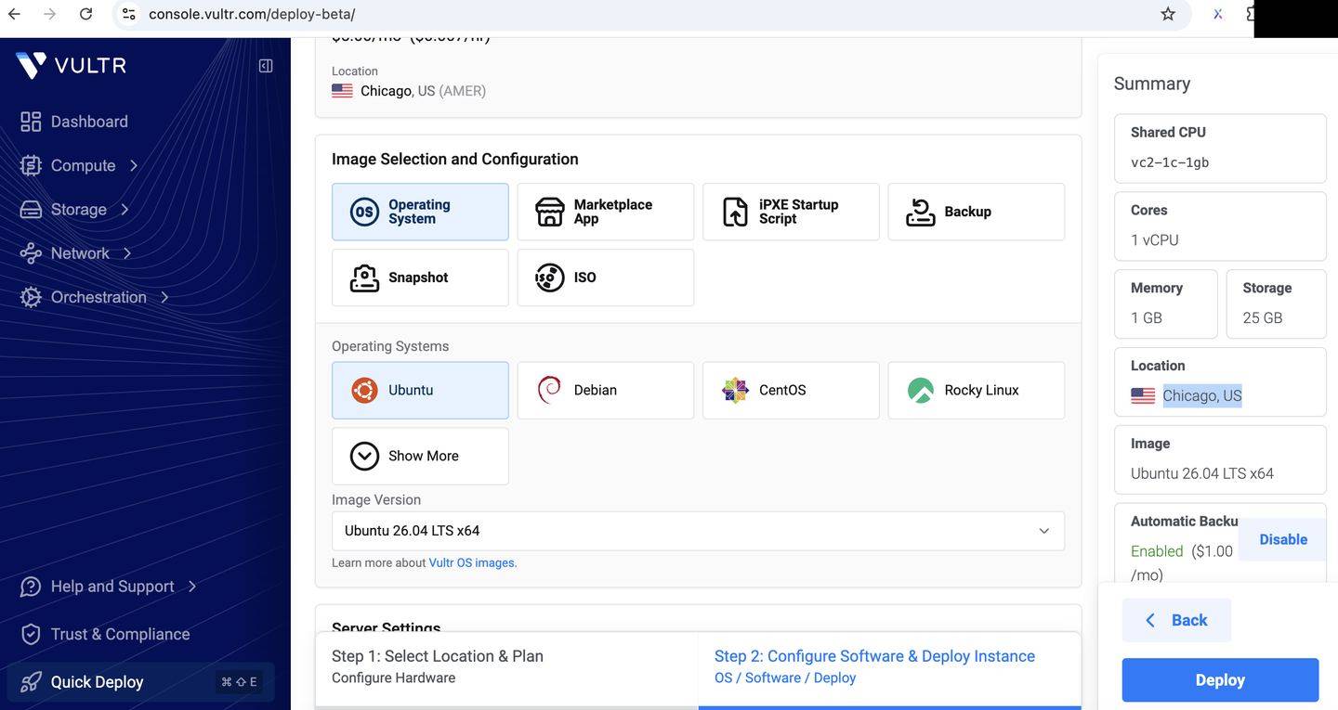Collapse the sidebar panel icon
This screenshot has width=1338, height=710.
point(266,66)
